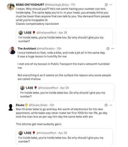128x147 pixels.
Task: Click LASE avatar in third quoted tweet
Action: pos(21,133)
